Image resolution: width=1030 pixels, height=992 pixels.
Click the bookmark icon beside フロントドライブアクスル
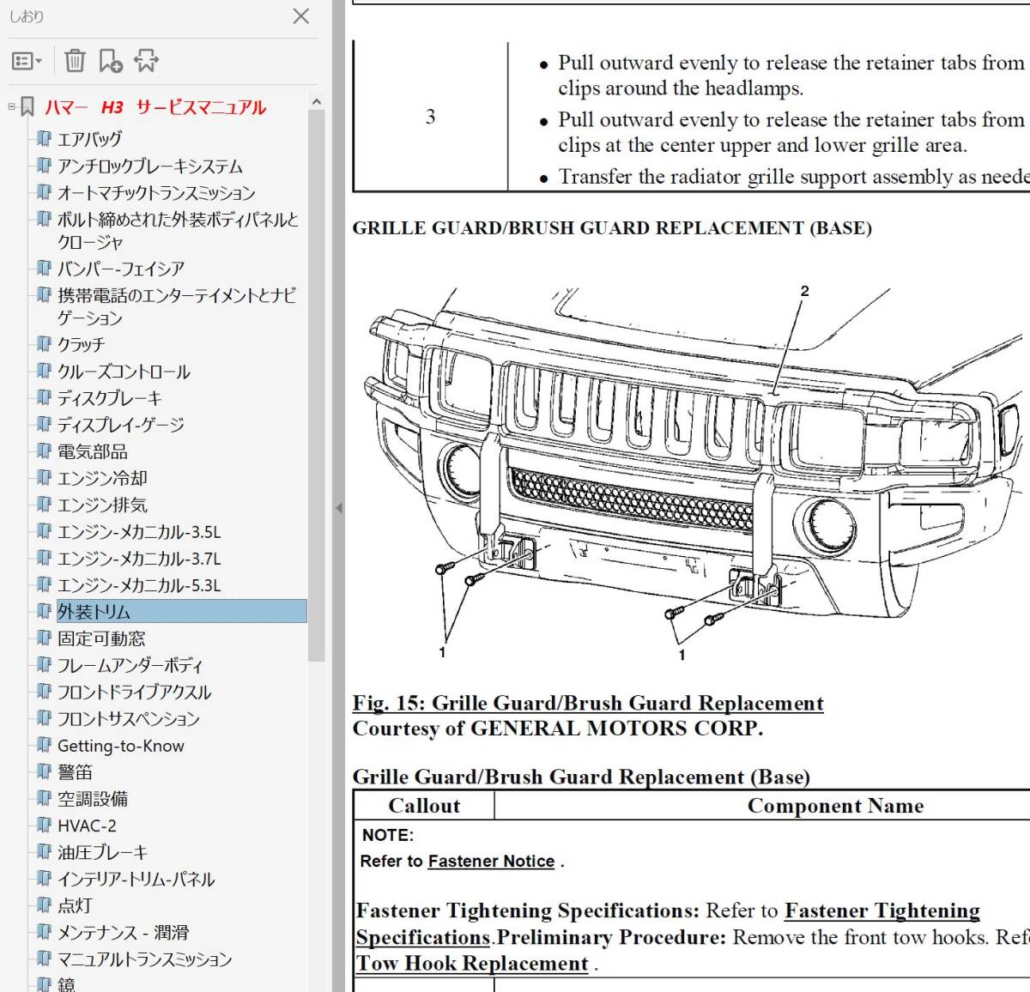(44, 691)
